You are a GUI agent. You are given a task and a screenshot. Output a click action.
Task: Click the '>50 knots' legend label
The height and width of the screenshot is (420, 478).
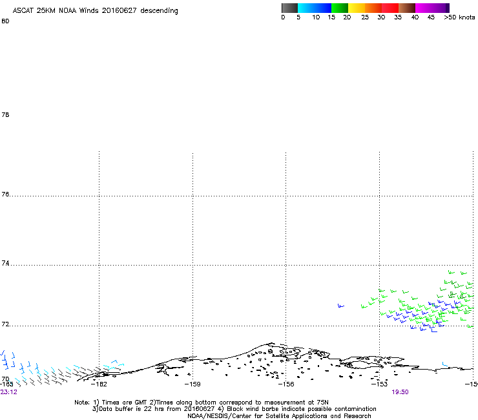coord(459,17)
